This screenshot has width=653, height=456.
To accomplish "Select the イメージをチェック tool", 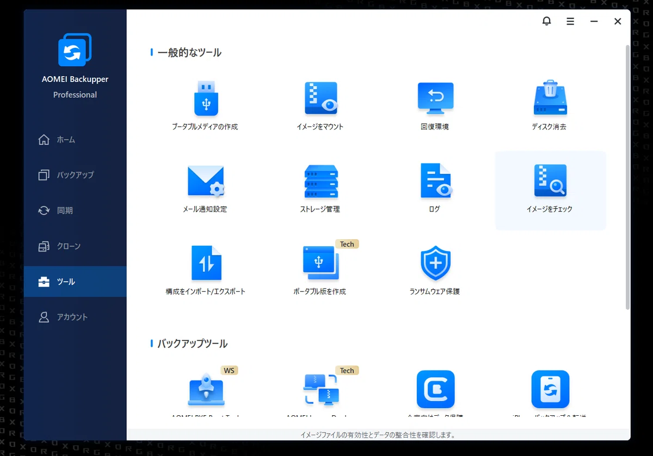I will coord(550,190).
